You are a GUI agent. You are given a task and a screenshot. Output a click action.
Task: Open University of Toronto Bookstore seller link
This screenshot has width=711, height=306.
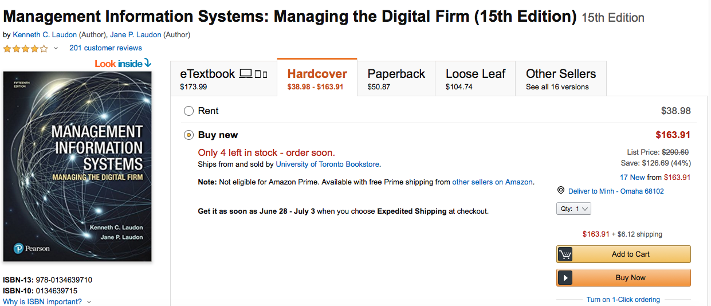(327, 164)
